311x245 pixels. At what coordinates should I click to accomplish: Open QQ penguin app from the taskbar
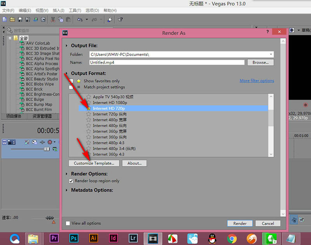212,238
